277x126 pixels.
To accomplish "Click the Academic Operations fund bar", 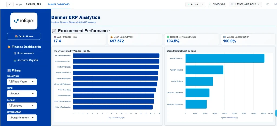I will click(196, 104).
